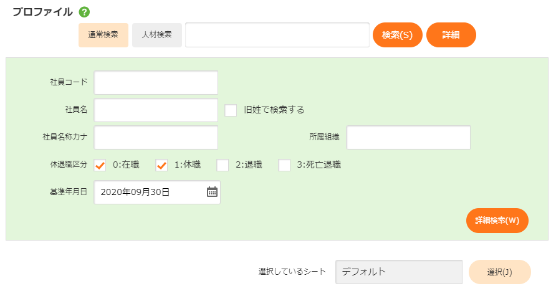
Task: Enable 旧姓で検索する checkbox
Action: [231, 110]
